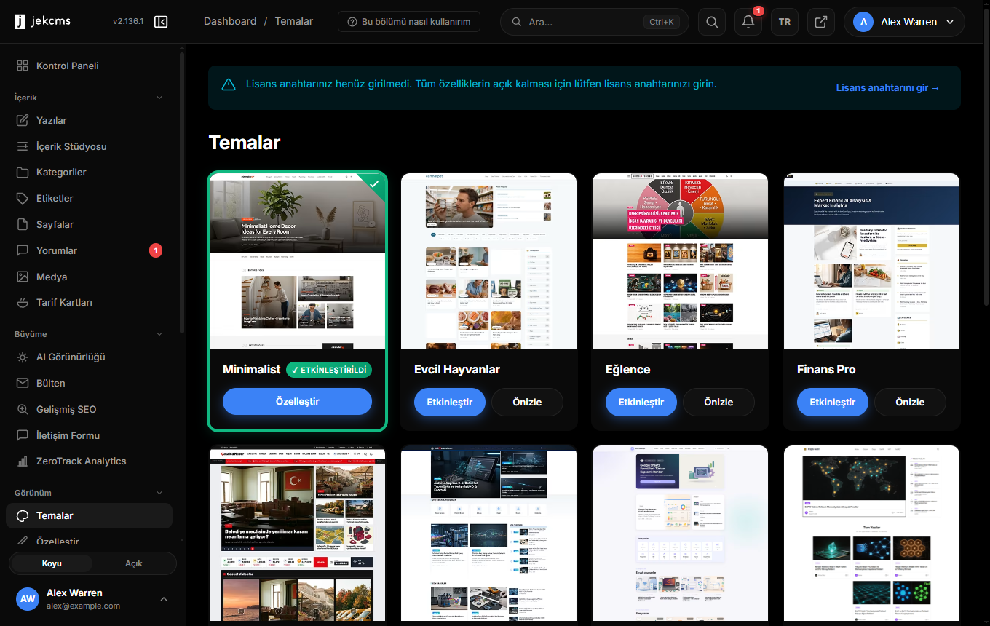Click the Bülten envelope icon
Viewport: 990px width, 626px height.
[x=23, y=383]
